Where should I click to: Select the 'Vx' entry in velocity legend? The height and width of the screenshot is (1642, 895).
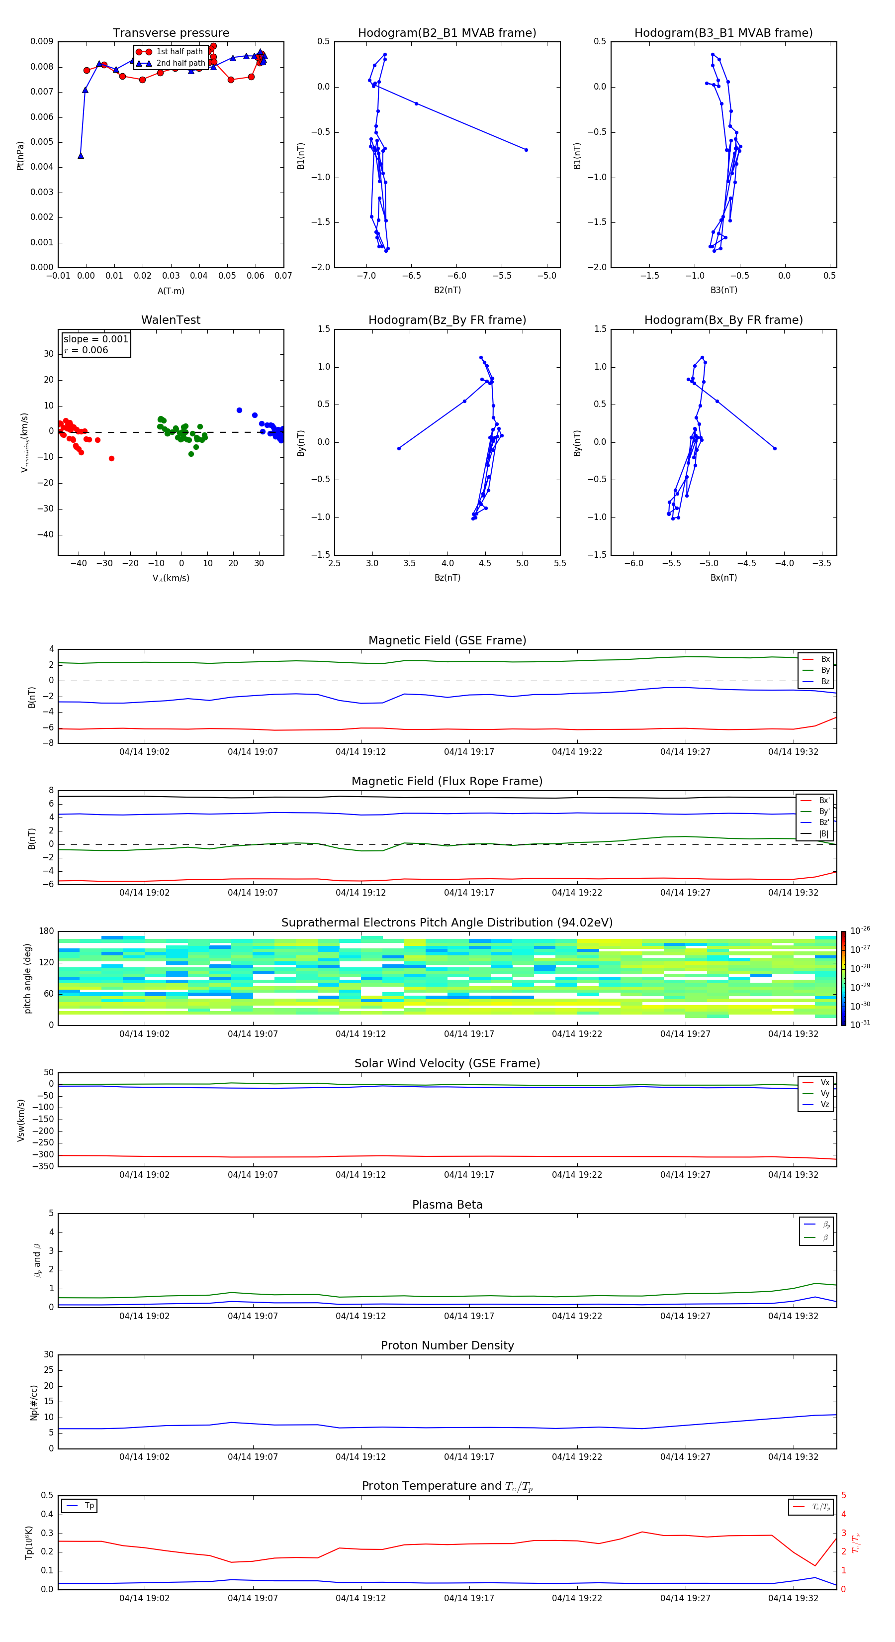[816, 1082]
